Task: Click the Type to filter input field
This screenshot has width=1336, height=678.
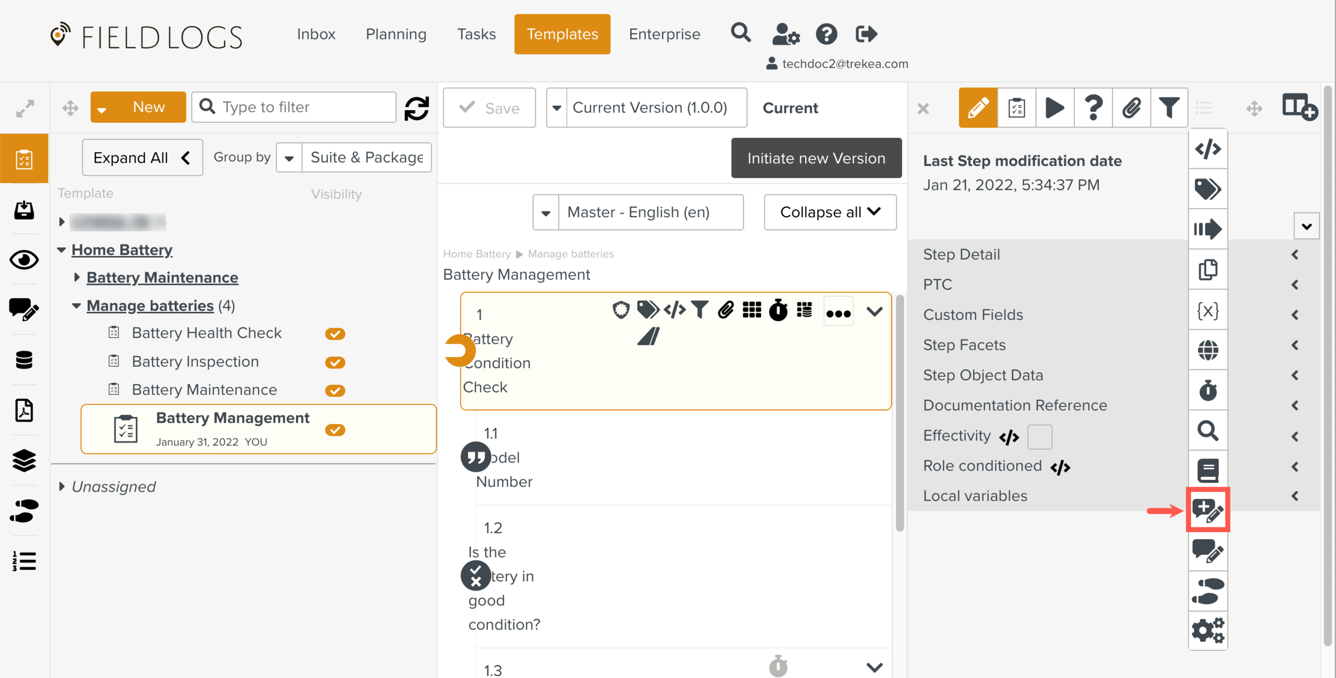Action: coord(293,107)
